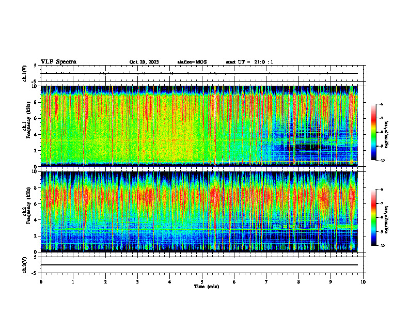Click time axis tick label "3"
This screenshot has height=316, width=409.
pyautogui.click(x=137, y=282)
